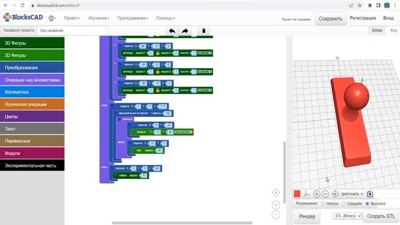Open centered dropdown on first visible cylinder block

click(x=204, y=53)
